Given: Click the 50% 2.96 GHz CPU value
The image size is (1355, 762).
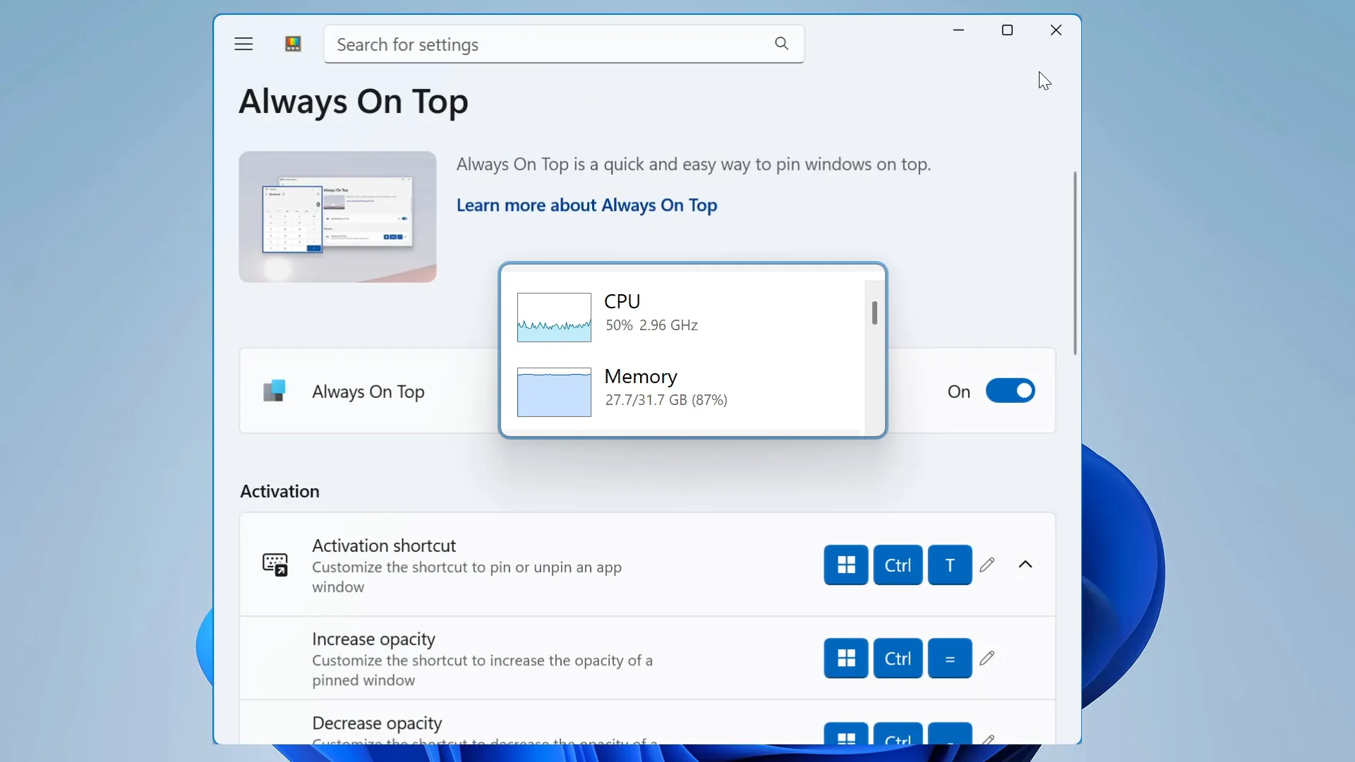Looking at the screenshot, I should pos(651,325).
